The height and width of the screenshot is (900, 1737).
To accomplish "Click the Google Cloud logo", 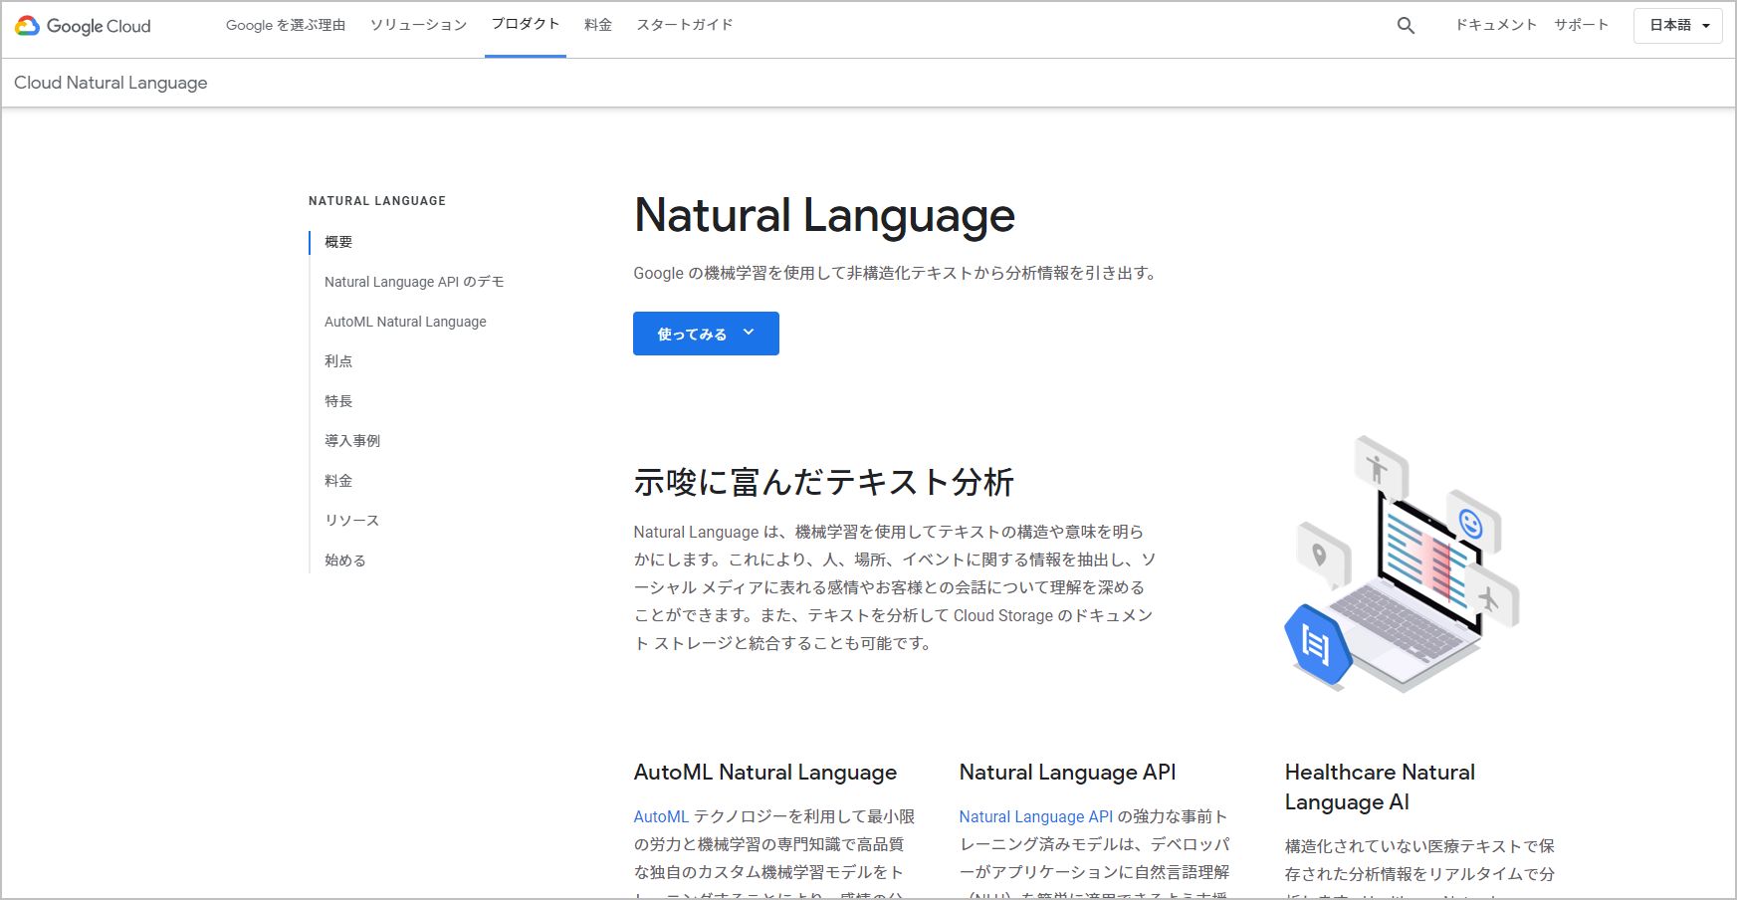I will pyautogui.click(x=83, y=26).
